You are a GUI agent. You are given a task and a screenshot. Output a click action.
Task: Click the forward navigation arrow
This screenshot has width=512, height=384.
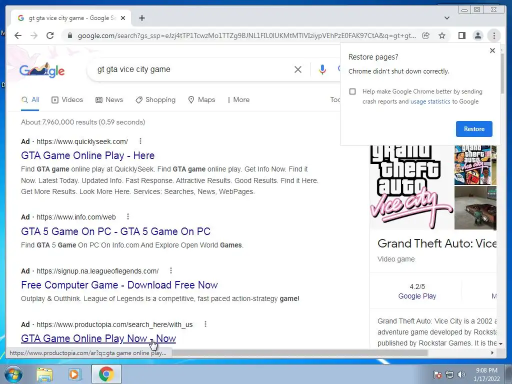click(x=34, y=35)
